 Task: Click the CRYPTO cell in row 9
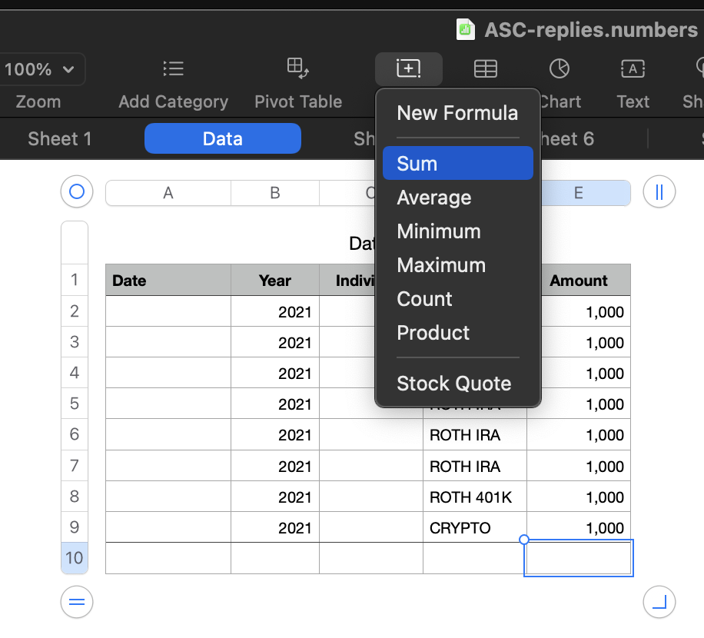pos(473,528)
